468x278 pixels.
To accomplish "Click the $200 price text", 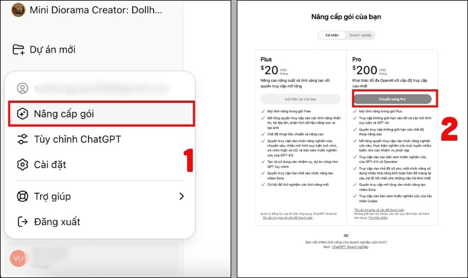I will [365, 70].
